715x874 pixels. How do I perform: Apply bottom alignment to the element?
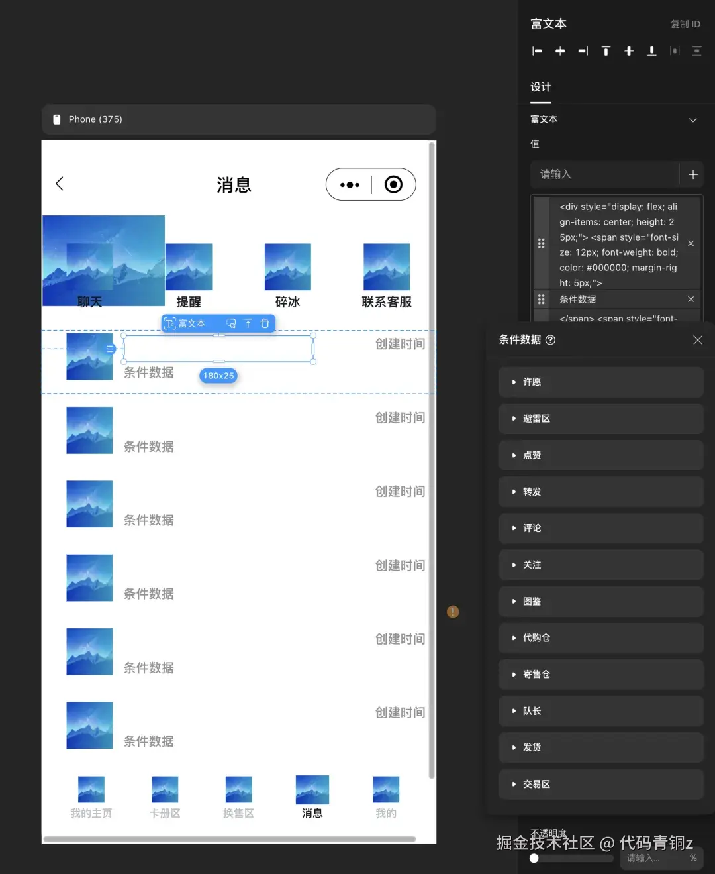point(651,50)
